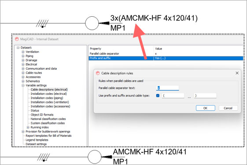The width and height of the screenshot is (247, 165).
Task: Select Object ID formats item
Action: coord(42,115)
